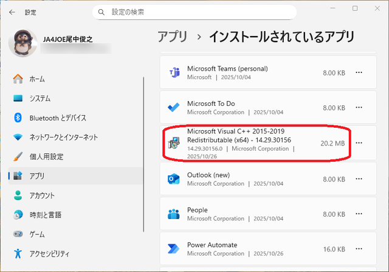
Task: Minimize the Settings window
Action: pyautogui.click(x=332, y=8)
